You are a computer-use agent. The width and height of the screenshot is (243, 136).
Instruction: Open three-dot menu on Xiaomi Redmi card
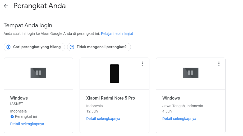tap(143, 64)
